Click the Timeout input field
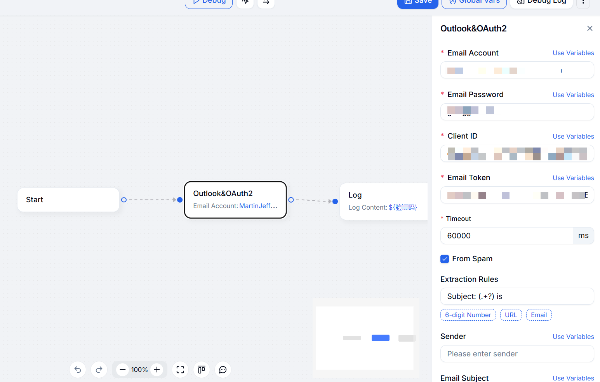Screen dimensions: 600x382 (506, 236)
